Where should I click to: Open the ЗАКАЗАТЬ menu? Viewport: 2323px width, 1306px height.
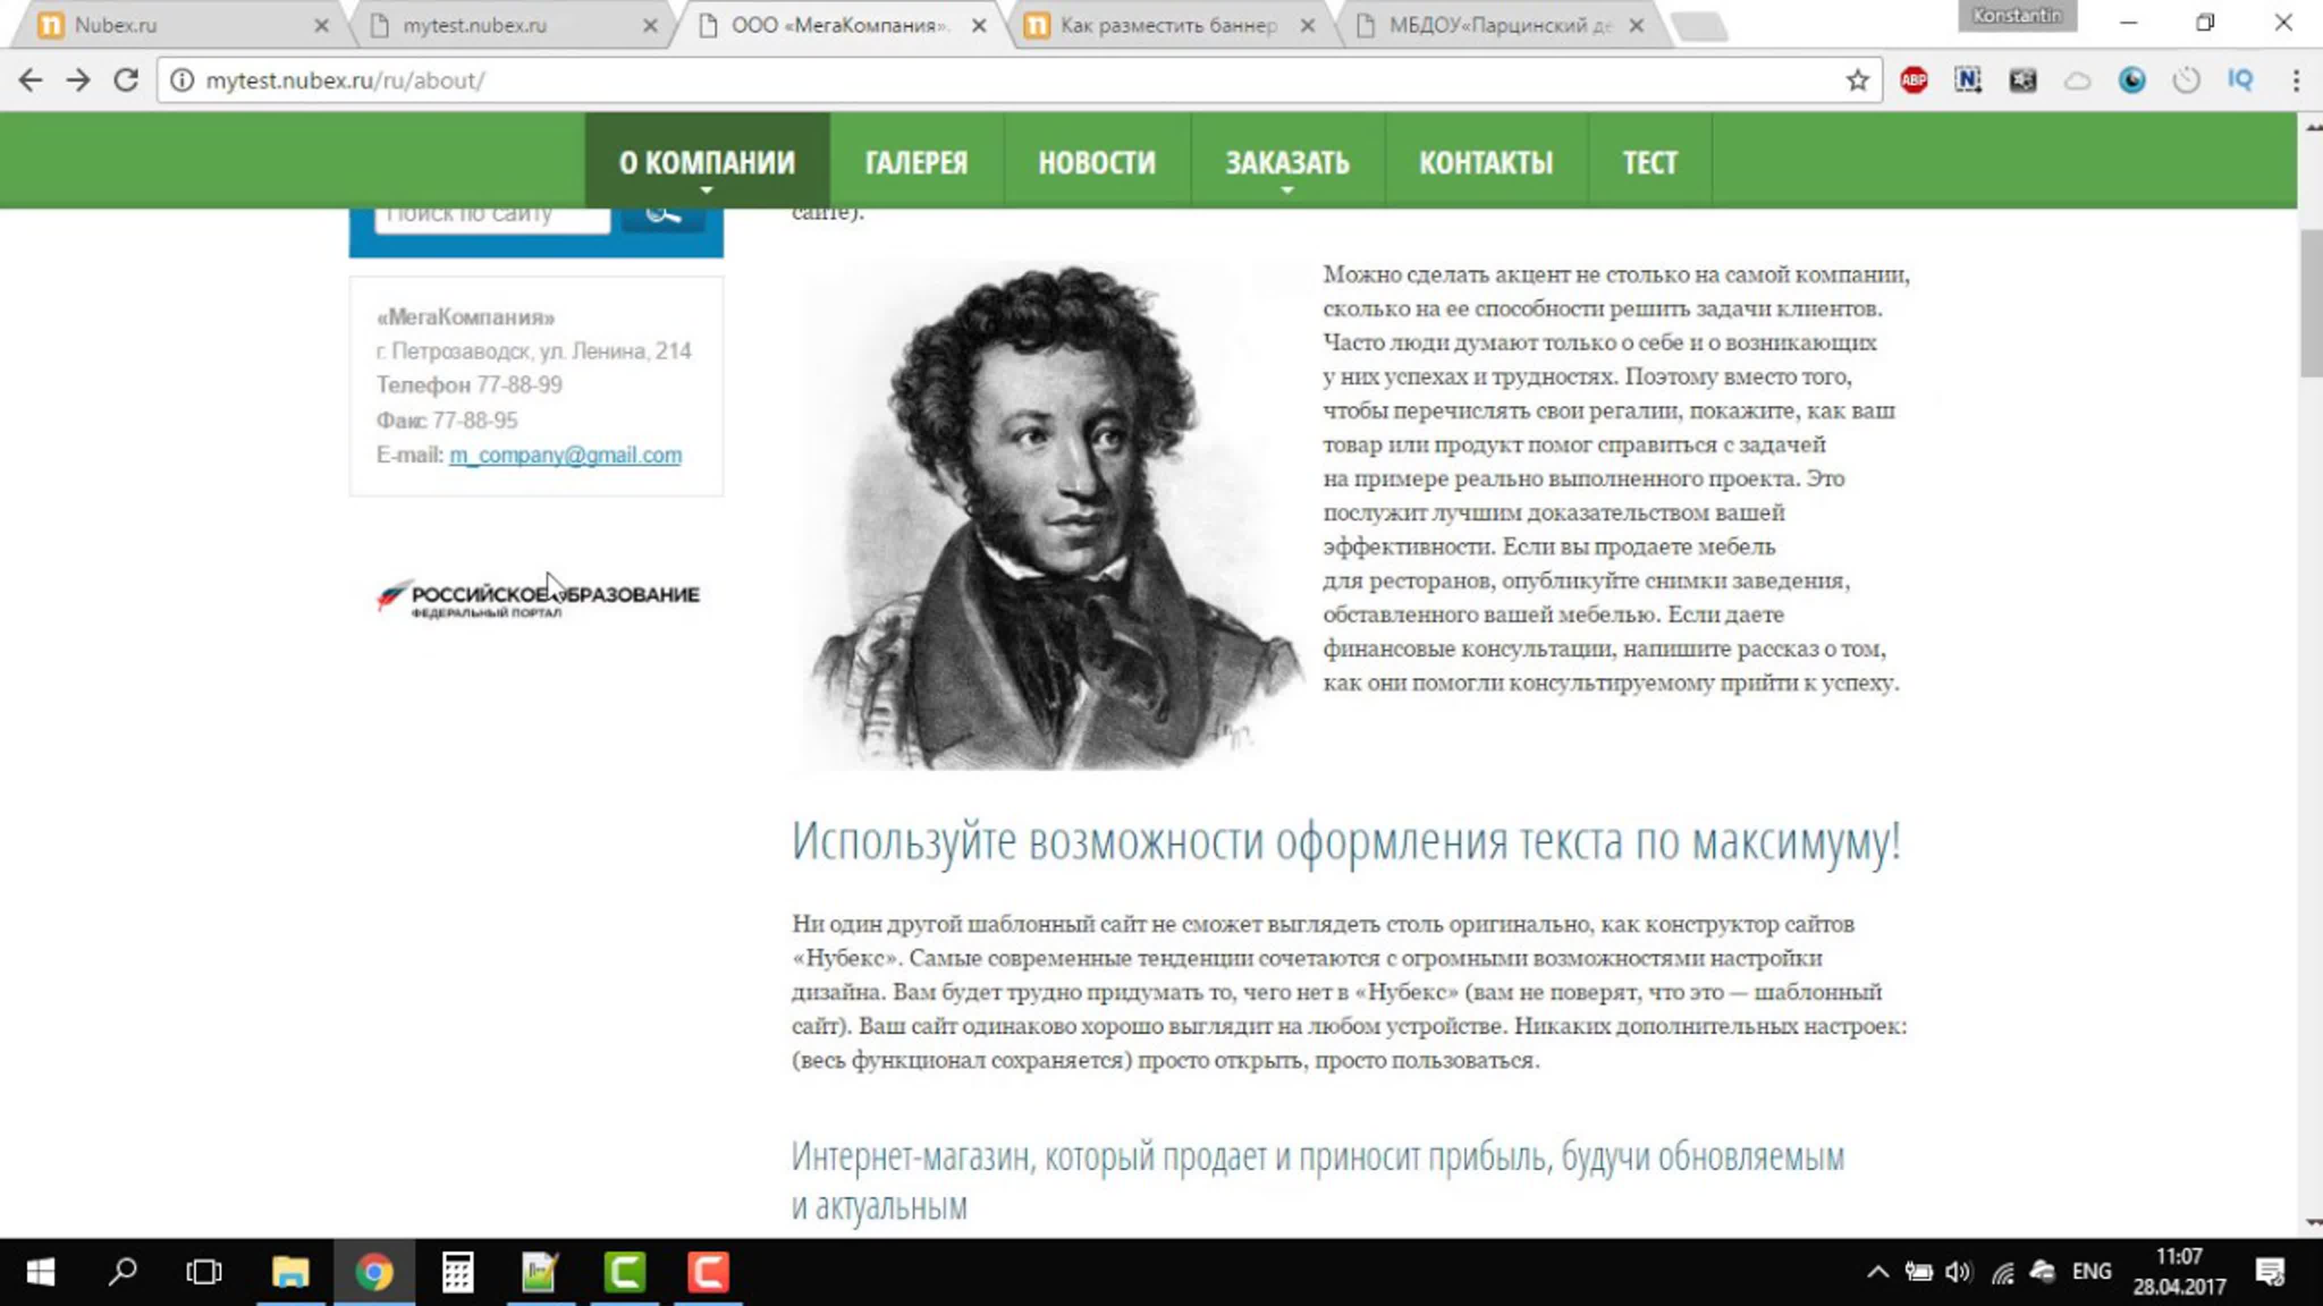coord(1287,162)
